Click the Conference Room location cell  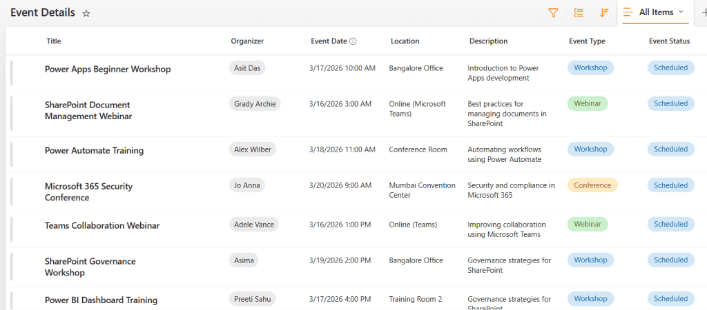[418, 149]
